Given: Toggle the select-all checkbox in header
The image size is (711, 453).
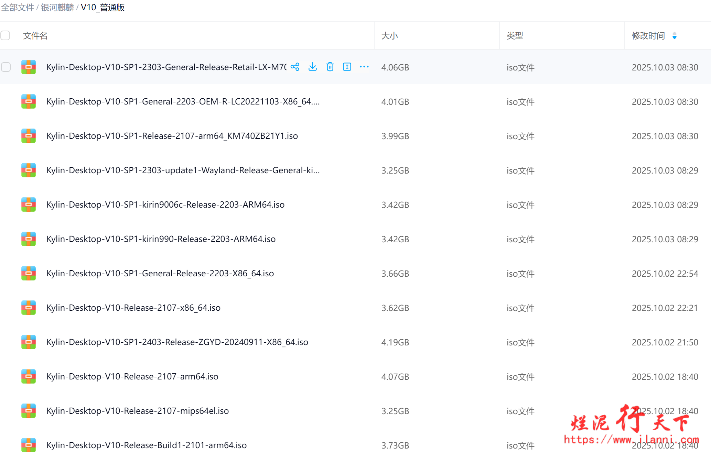Looking at the screenshot, I should tap(6, 35).
